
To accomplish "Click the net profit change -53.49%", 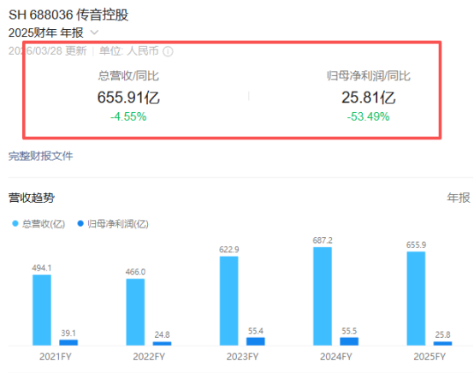I will coord(368,116).
